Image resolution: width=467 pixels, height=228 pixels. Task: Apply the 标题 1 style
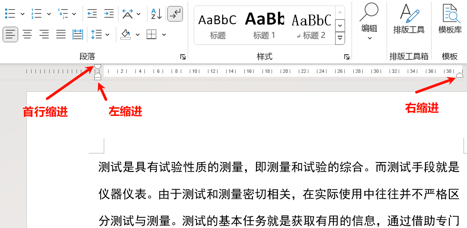[x=264, y=25]
